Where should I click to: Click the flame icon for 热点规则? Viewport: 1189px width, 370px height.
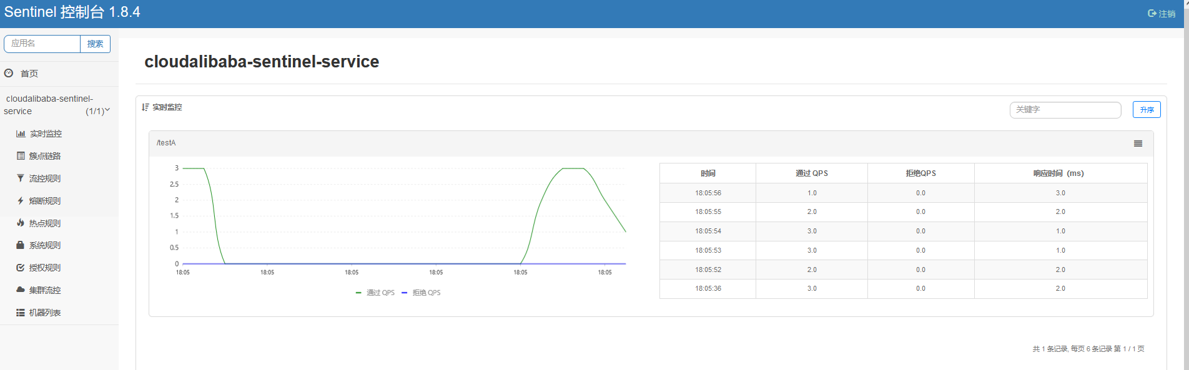[21, 223]
